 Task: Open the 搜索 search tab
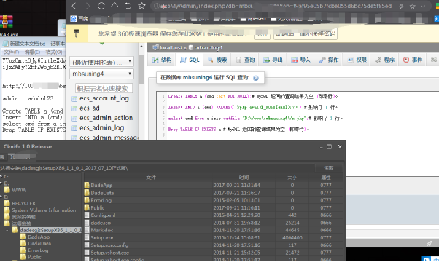(217, 60)
